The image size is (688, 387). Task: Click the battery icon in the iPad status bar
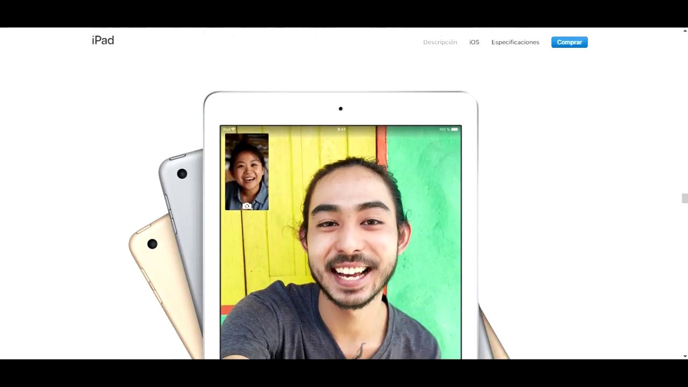(455, 130)
